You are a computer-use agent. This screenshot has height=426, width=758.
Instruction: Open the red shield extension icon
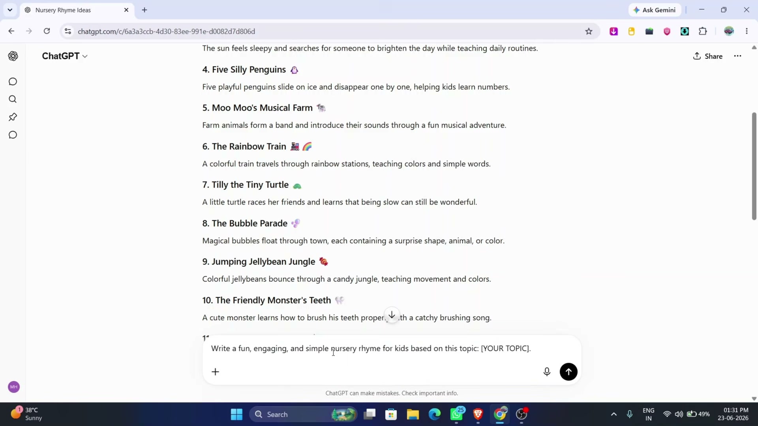tap(667, 31)
